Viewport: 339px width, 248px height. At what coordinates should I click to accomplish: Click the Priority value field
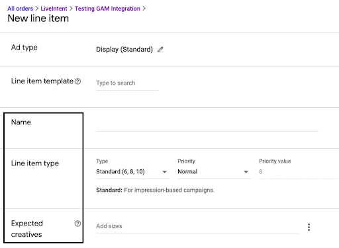[x=299, y=172]
